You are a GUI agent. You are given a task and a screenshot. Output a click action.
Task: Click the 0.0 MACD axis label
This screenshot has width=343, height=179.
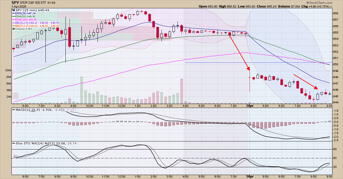pyautogui.click(x=336, y=122)
